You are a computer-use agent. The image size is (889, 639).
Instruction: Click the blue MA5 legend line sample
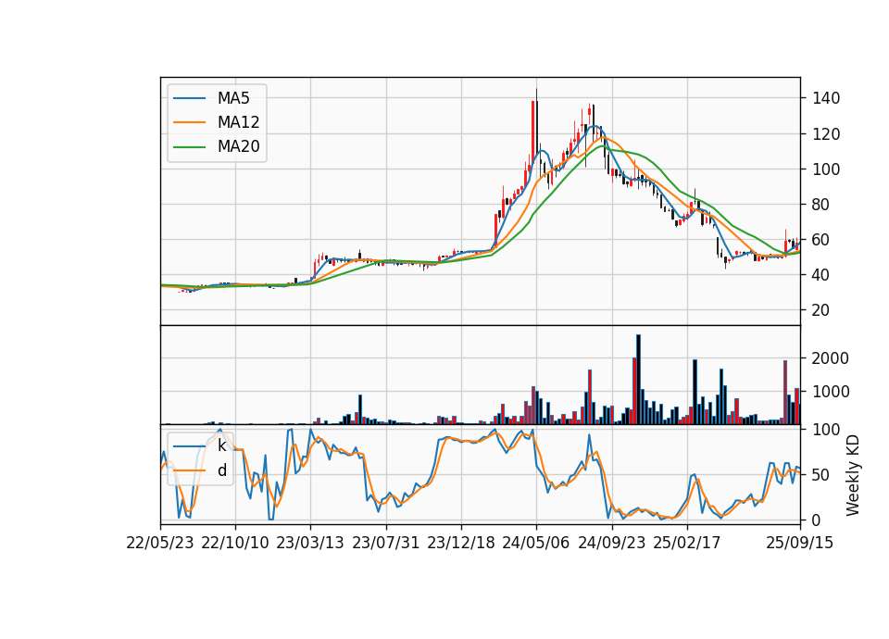[x=189, y=99]
